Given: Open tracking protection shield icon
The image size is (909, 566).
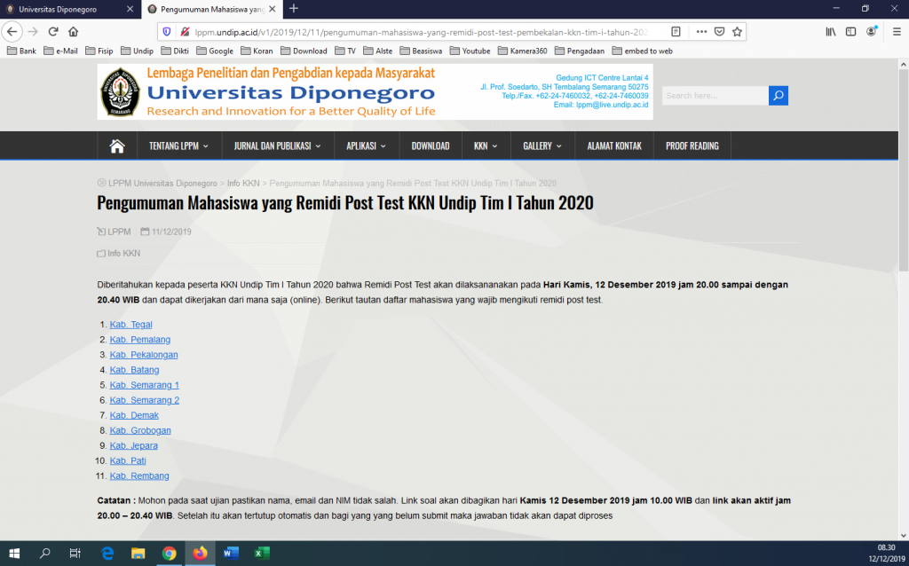Looking at the screenshot, I should (x=169, y=31).
